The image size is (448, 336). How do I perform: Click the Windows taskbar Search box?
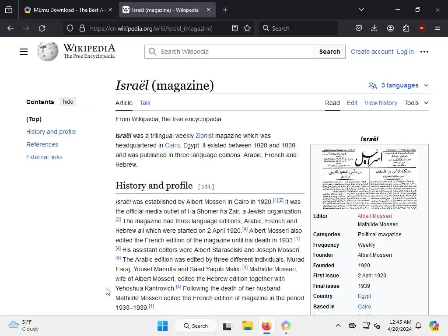pos(196,325)
